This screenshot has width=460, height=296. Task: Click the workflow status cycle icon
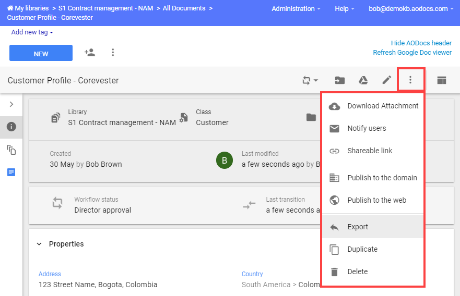57,203
